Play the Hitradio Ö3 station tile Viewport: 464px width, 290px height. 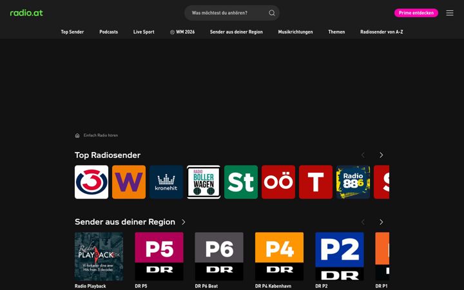click(92, 182)
